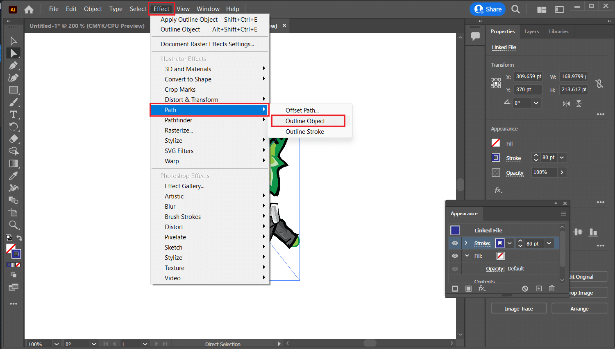Select the Rectangle tool
Image resolution: width=615 pixels, height=349 pixels.
[14, 90]
